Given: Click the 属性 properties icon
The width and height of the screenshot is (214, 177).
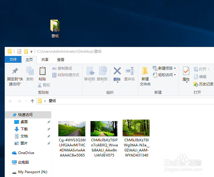Looking at the screenshot, I should coord(186,71).
